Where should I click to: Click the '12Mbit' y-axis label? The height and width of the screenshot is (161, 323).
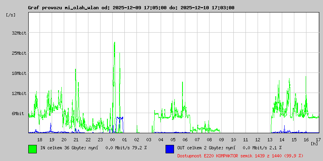click(x=19, y=93)
